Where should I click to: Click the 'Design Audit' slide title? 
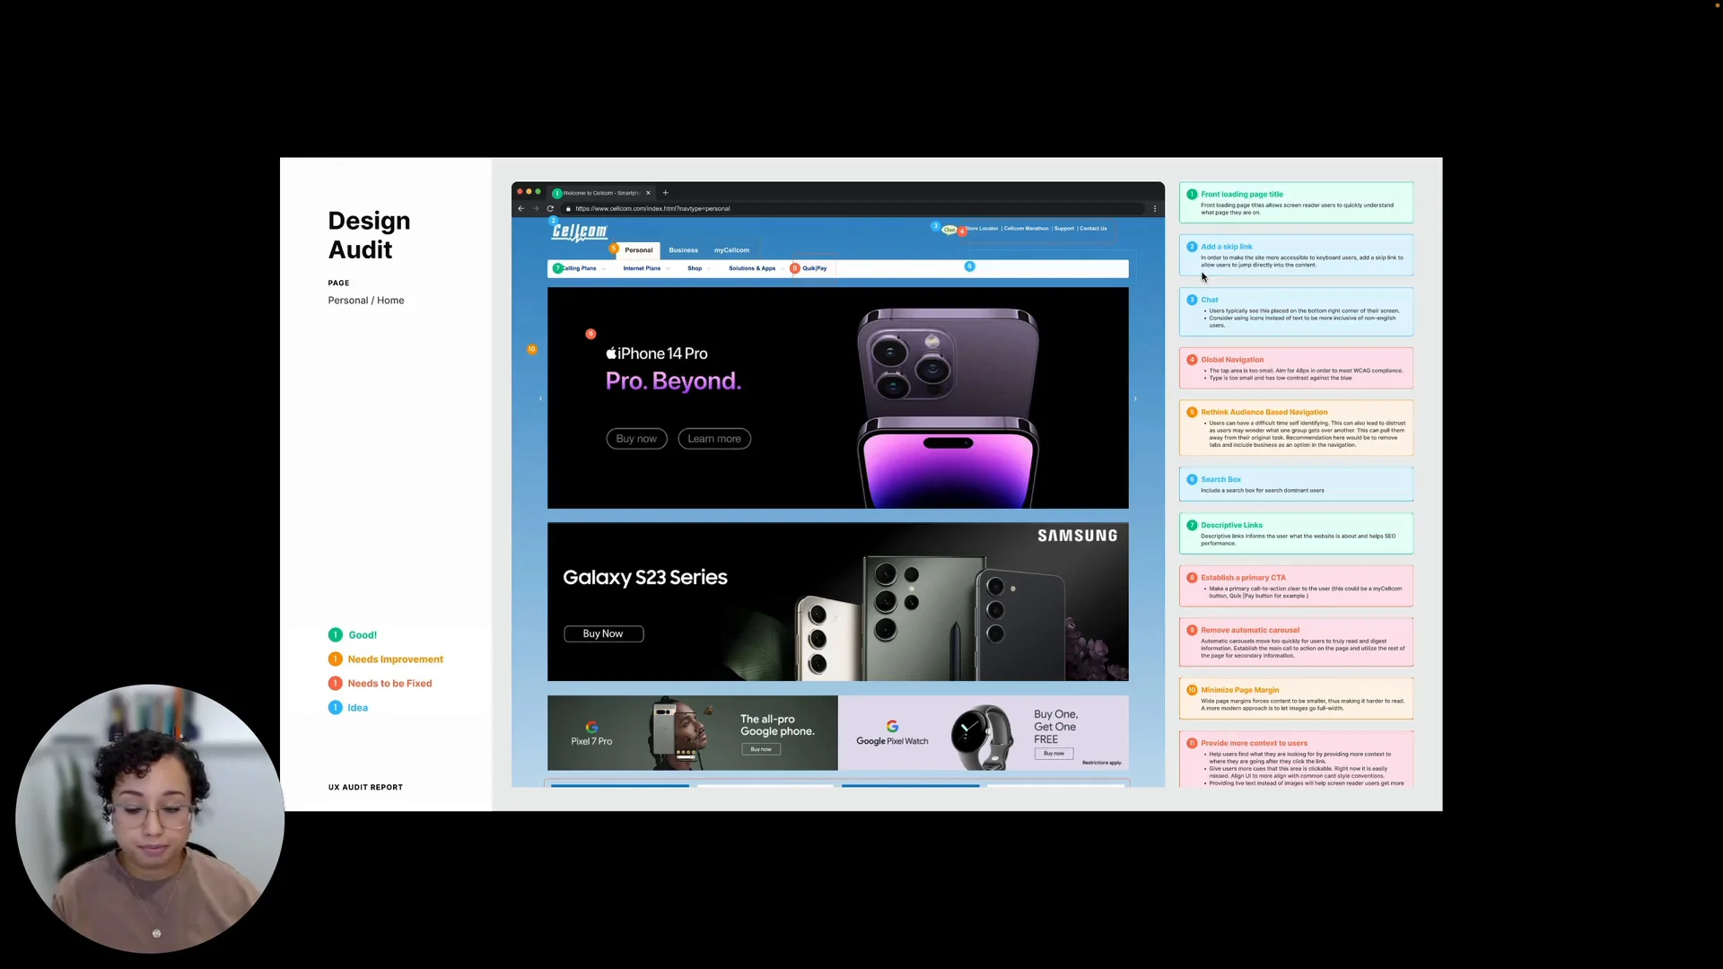(369, 235)
